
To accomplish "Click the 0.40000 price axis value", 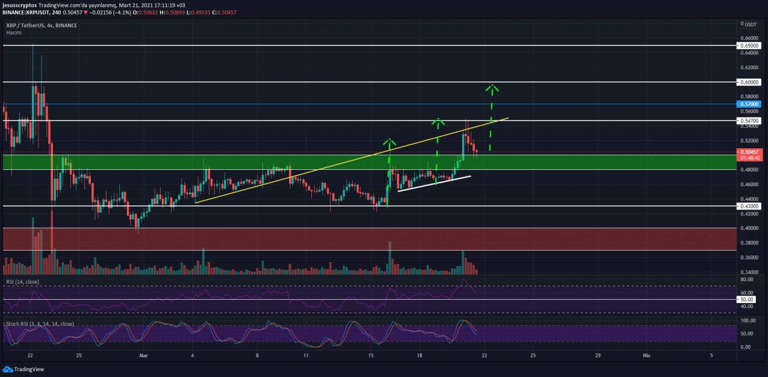I will pos(750,228).
